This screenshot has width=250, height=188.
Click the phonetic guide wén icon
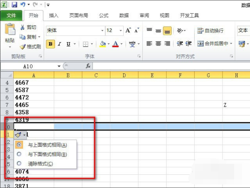[x=132, y=44]
